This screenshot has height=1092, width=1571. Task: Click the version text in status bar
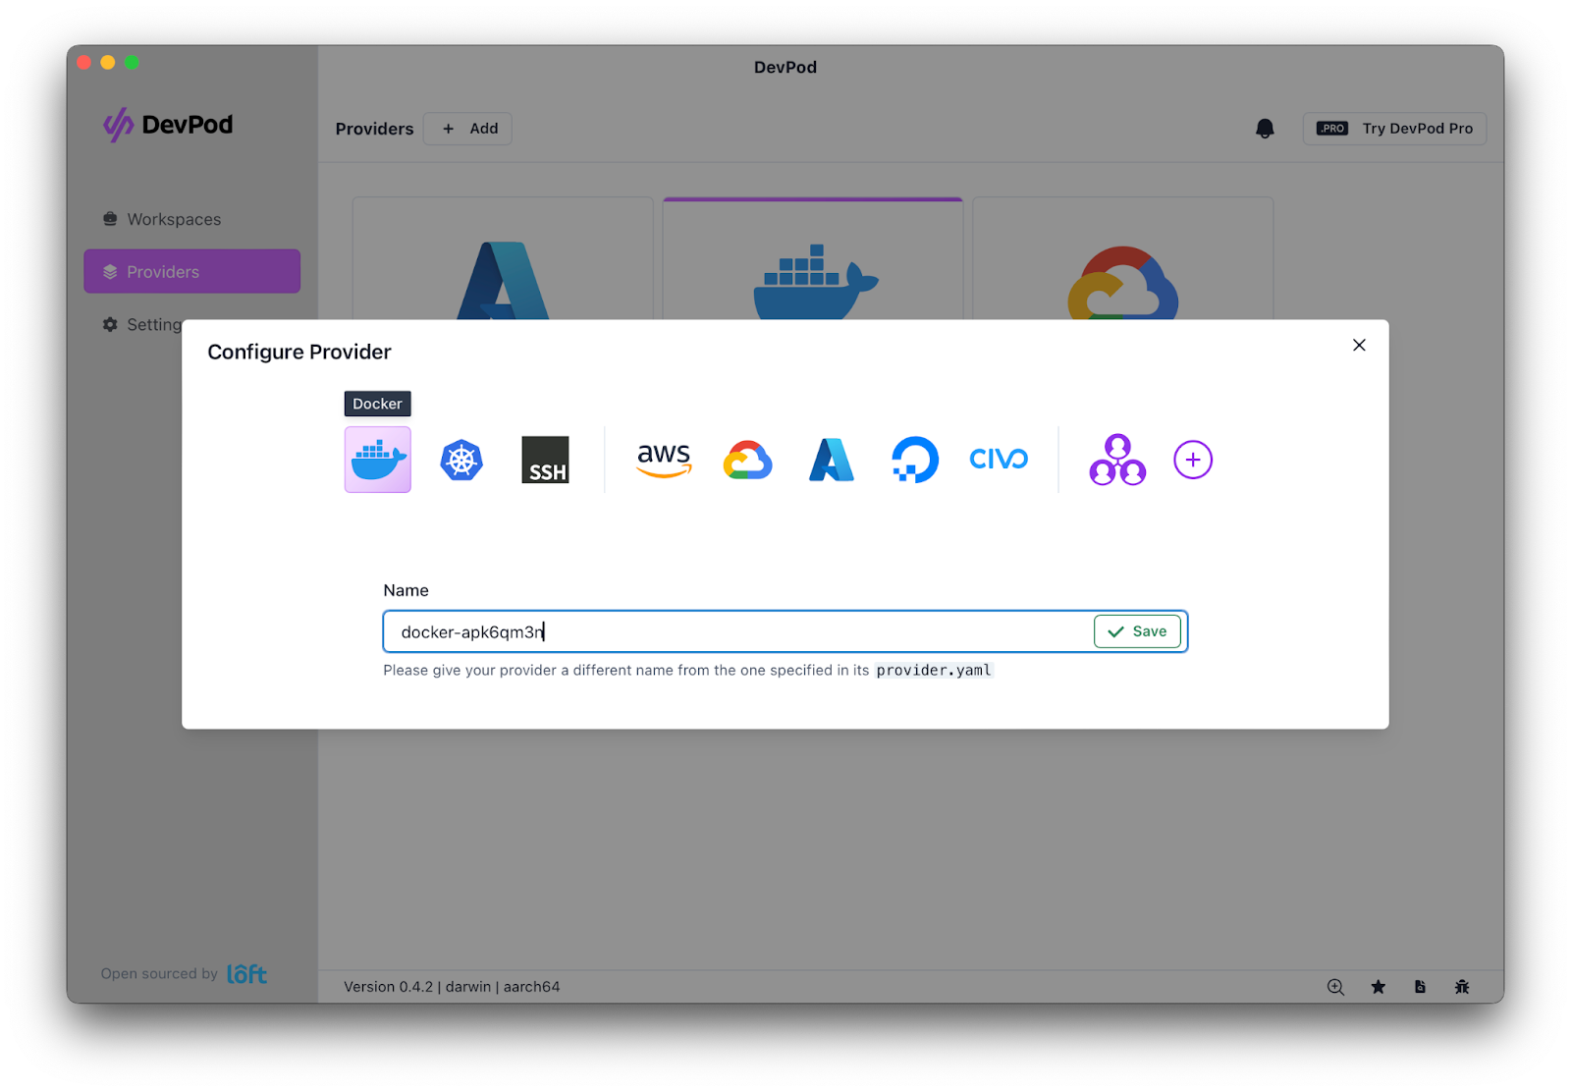point(452,987)
